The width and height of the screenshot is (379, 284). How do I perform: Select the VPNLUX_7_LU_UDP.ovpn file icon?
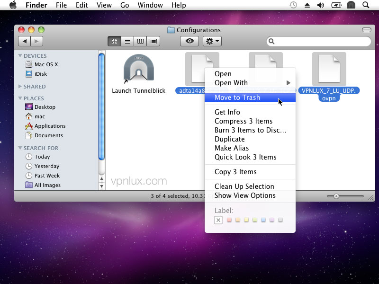tap(329, 69)
